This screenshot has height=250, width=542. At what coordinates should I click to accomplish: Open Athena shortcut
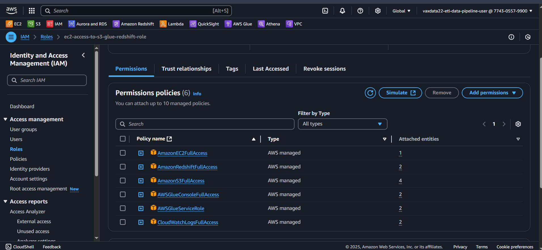pyautogui.click(x=269, y=24)
